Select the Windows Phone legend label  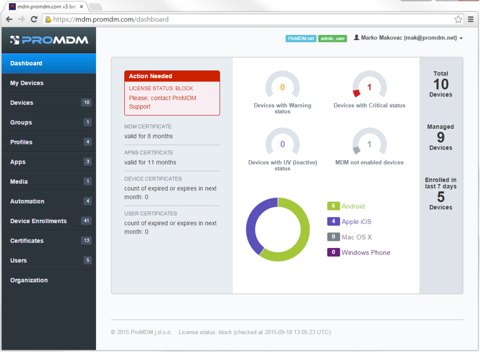click(366, 252)
